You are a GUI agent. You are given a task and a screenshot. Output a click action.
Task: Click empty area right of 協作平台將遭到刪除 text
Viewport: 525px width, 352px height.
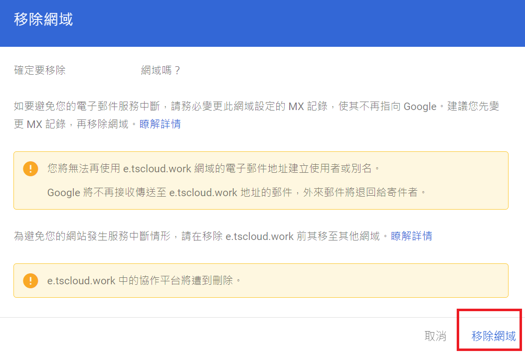(374, 280)
